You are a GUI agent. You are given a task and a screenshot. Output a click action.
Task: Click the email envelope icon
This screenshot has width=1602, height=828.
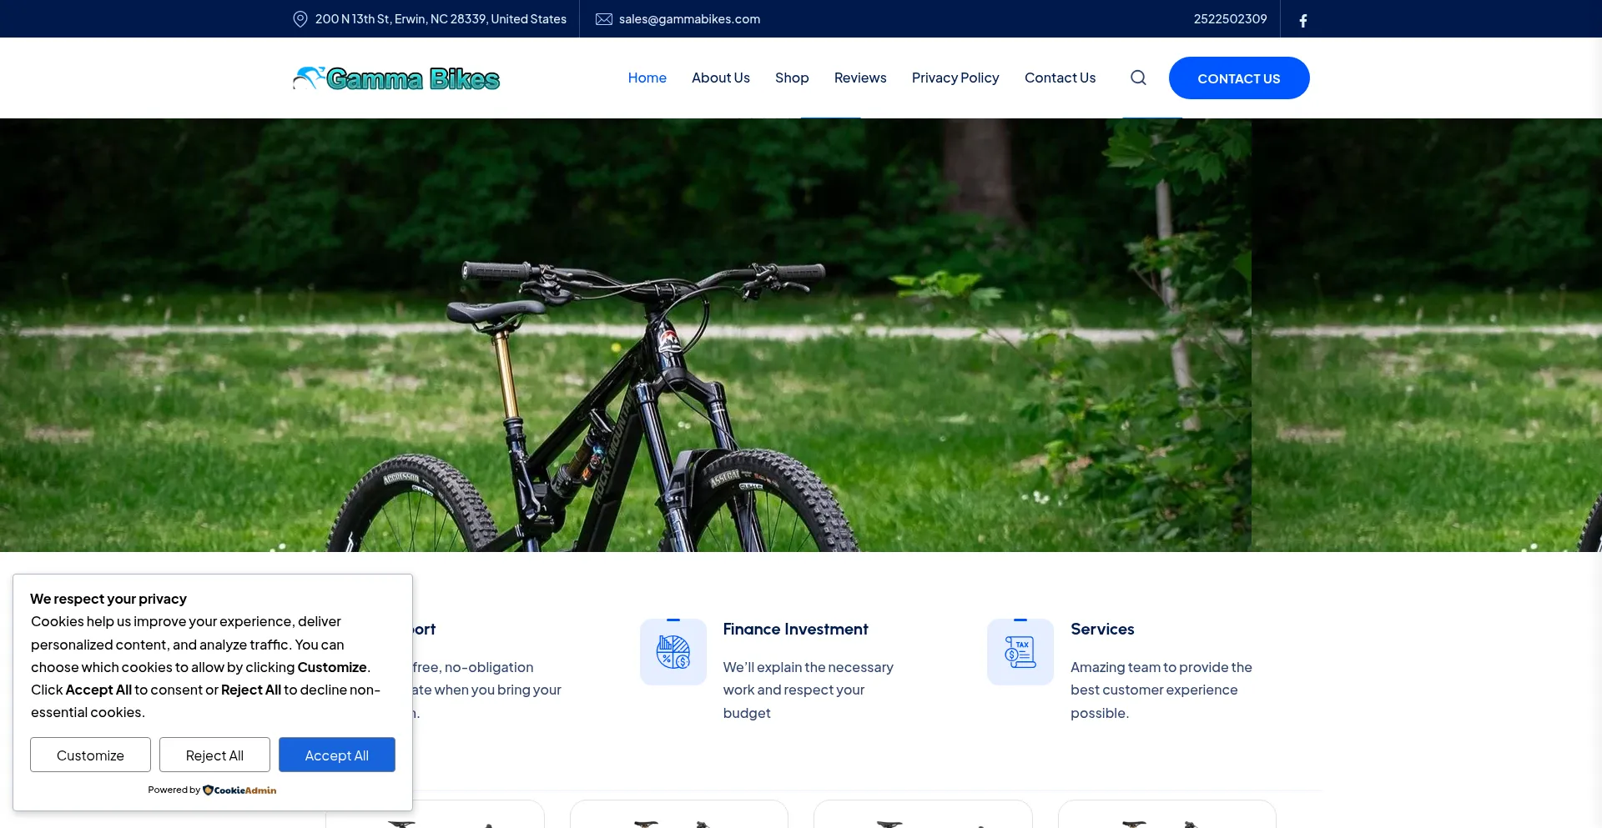604,19
